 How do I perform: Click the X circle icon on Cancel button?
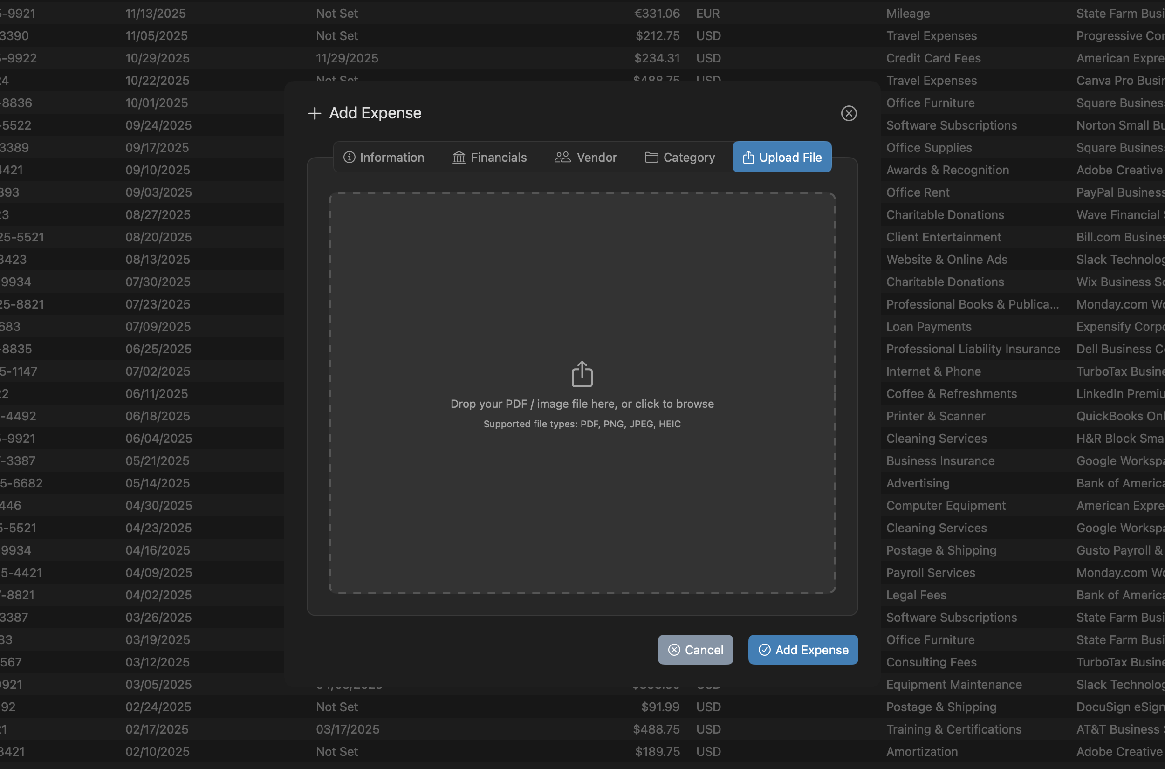(x=674, y=649)
